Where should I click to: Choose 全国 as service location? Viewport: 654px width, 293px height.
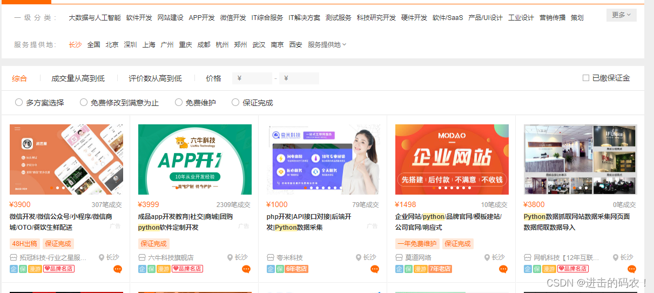click(94, 44)
